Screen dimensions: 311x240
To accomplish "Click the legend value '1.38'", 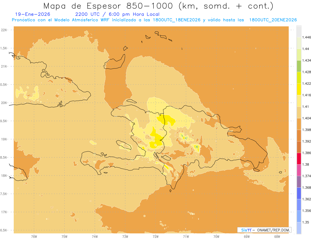I will (306, 164).
